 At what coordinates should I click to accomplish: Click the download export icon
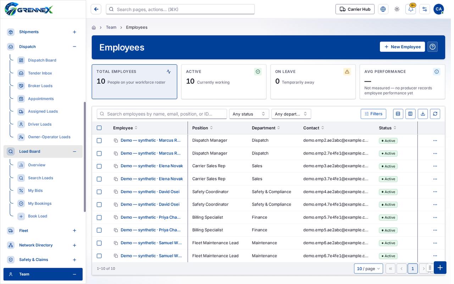[x=423, y=114]
